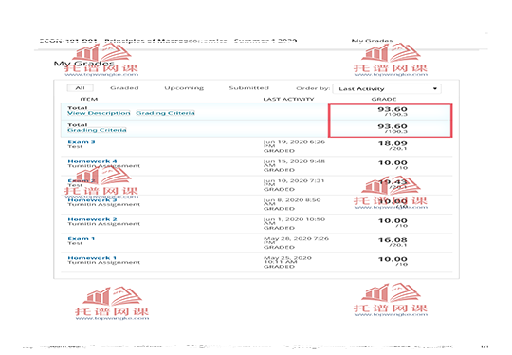Open the Homework 4 item
This screenshot has width=512, height=355.
[92, 161]
